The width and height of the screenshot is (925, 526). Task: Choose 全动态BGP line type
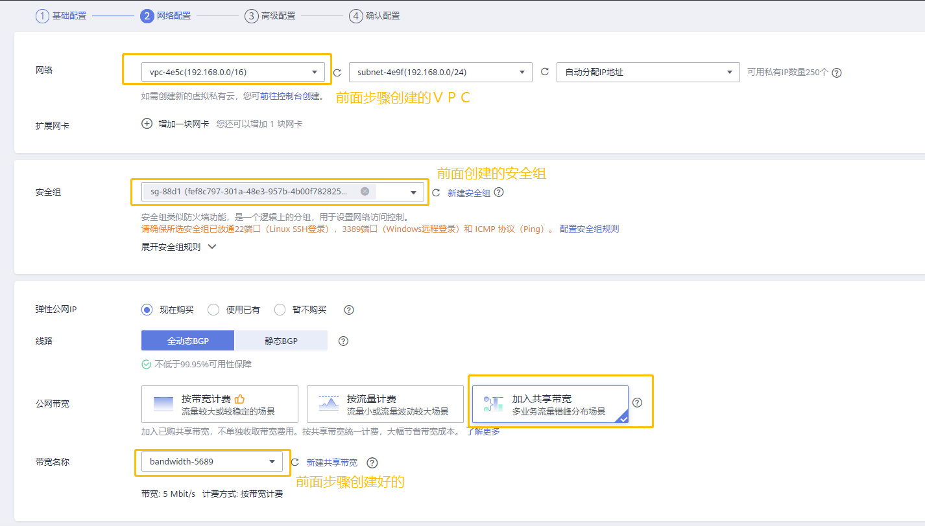(x=188, y=341)
